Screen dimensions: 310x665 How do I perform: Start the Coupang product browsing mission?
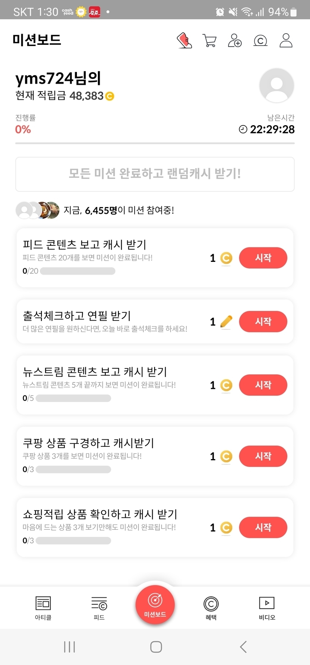point(263,456)
